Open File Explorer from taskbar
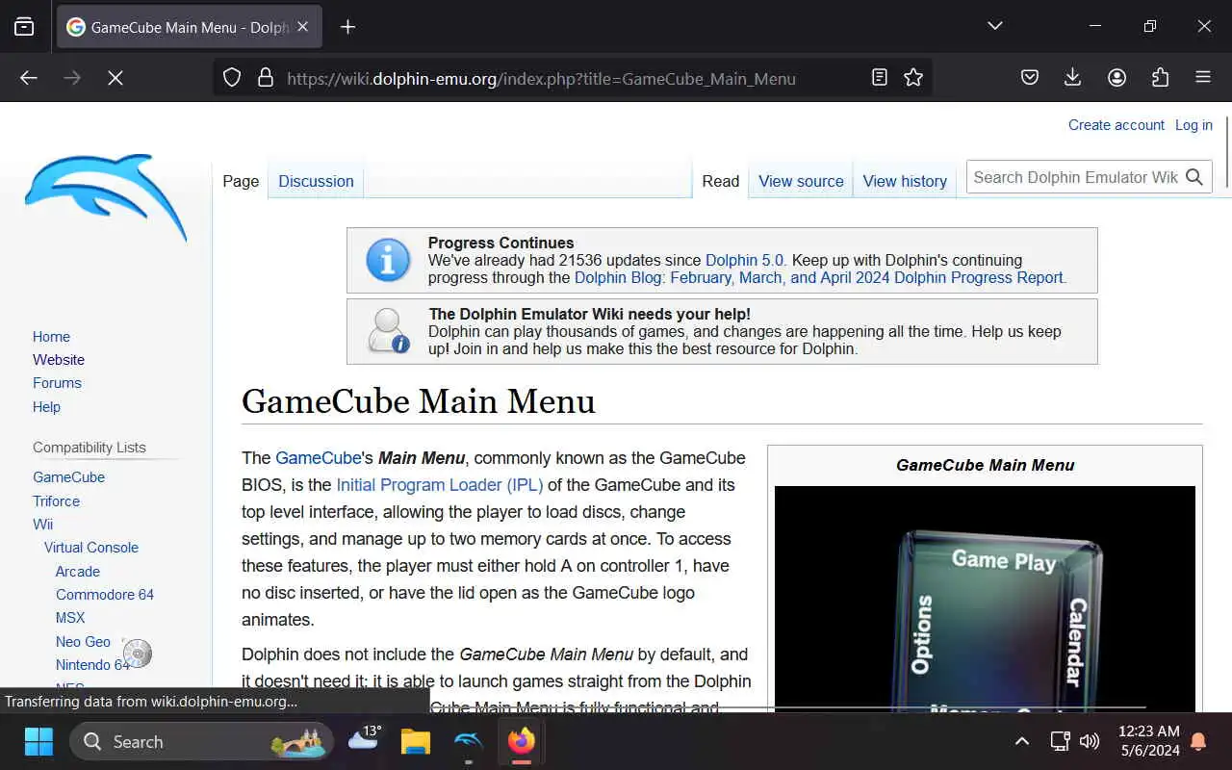 (416, 741)
